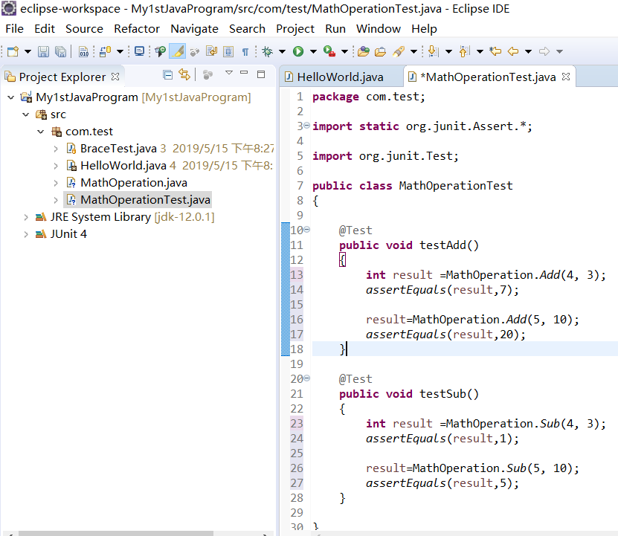Click the Skip All Breakpoints icon
Screen dimensions: 618x536
point(160,51)
